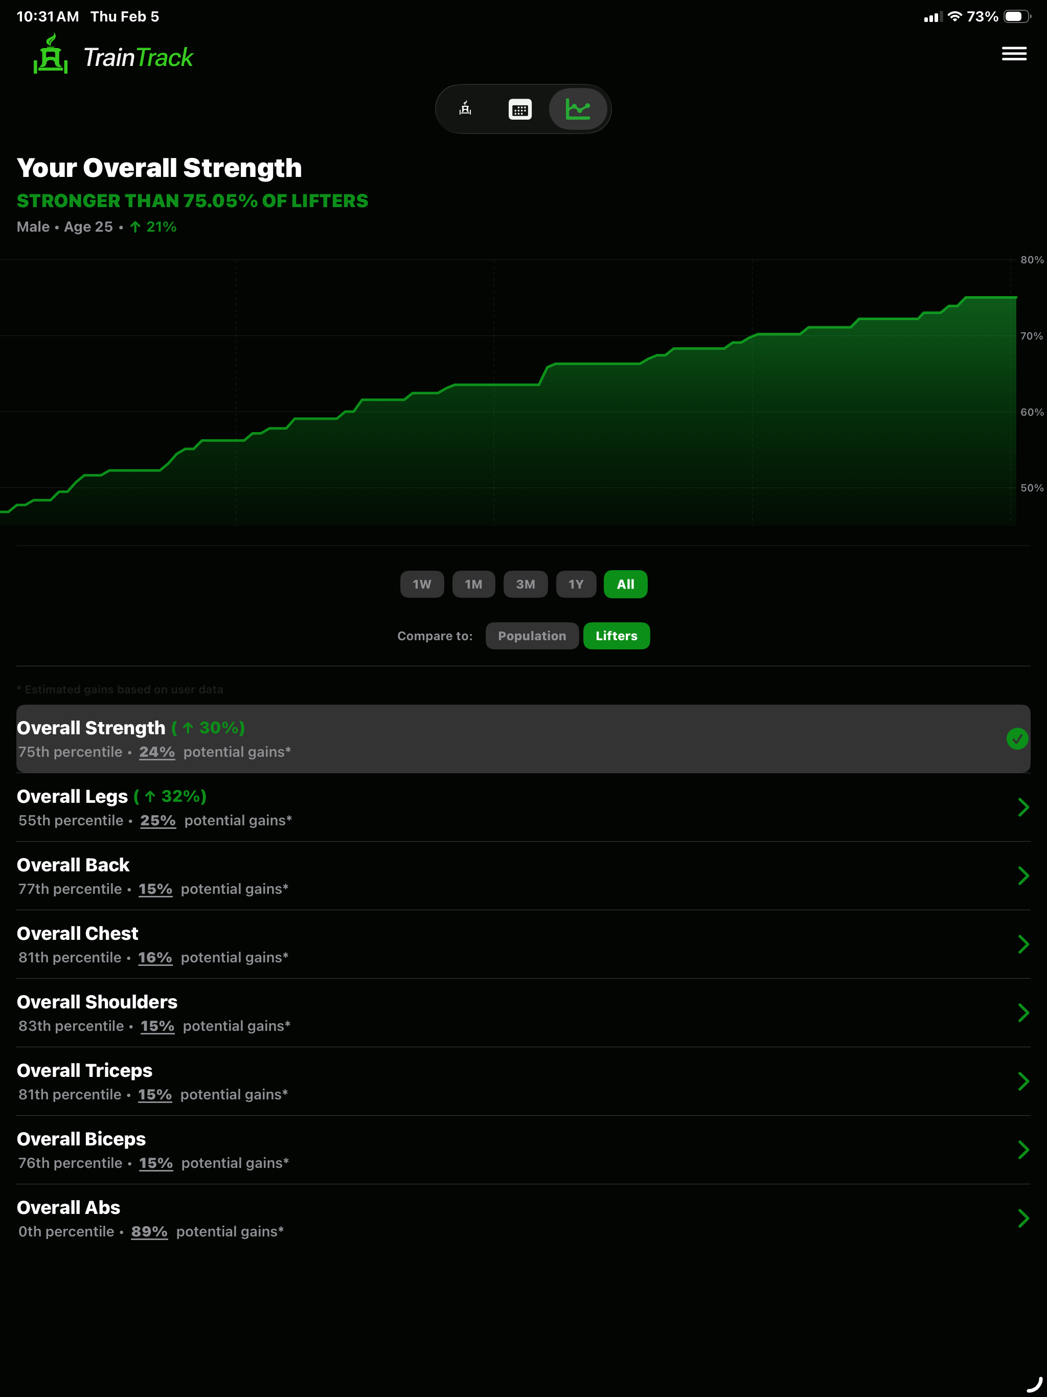Screen dimensions: 1047x1397
Task: Tap the strength percentile chart area
Action: (x=508, y=392)
